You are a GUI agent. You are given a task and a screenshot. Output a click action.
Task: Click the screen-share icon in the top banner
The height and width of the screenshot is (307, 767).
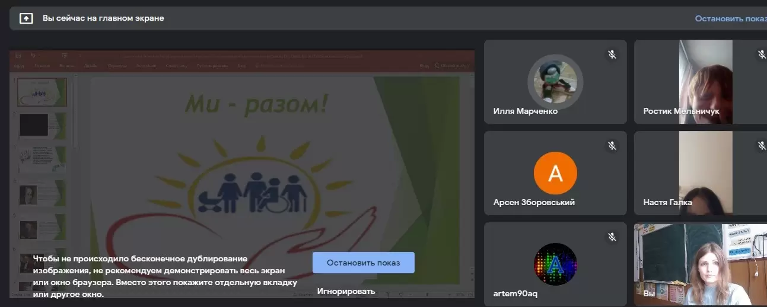point(26,18)
